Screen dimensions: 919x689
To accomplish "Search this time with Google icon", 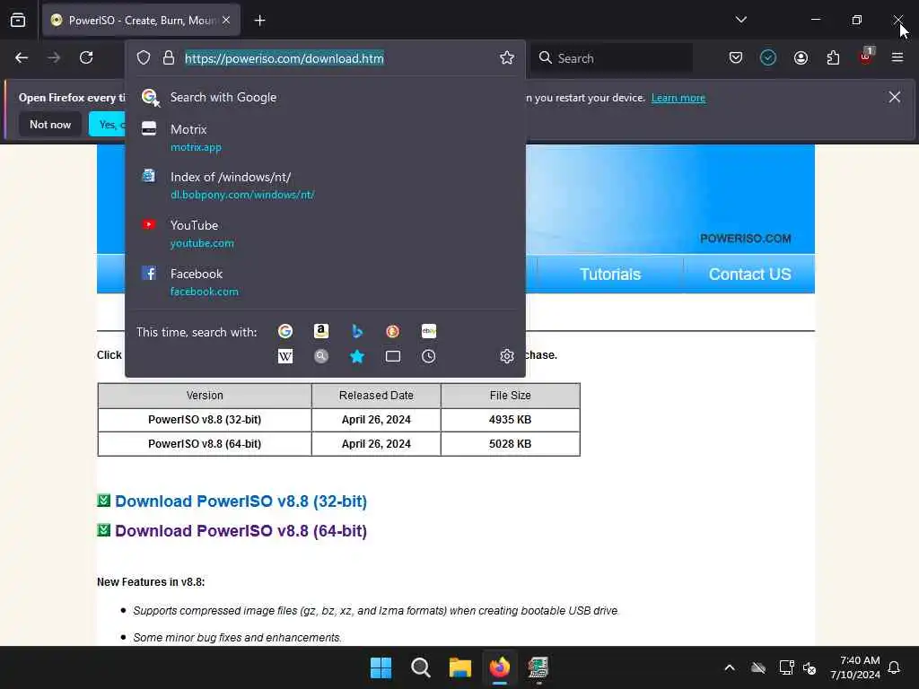I will [284, 332].
